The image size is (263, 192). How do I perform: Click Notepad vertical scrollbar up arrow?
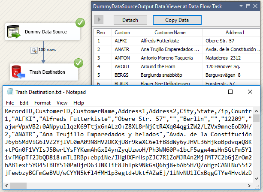256,111
